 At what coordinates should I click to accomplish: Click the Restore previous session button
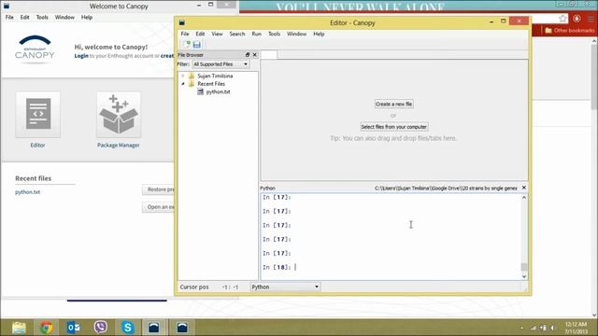[x=158, y=189]
